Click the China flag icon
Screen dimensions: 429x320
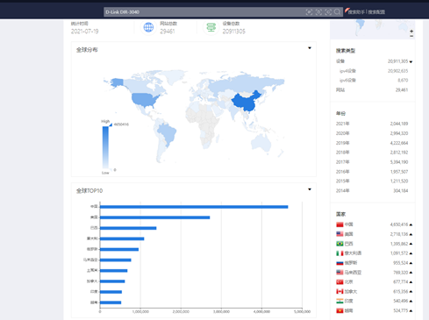pos(340,224)
